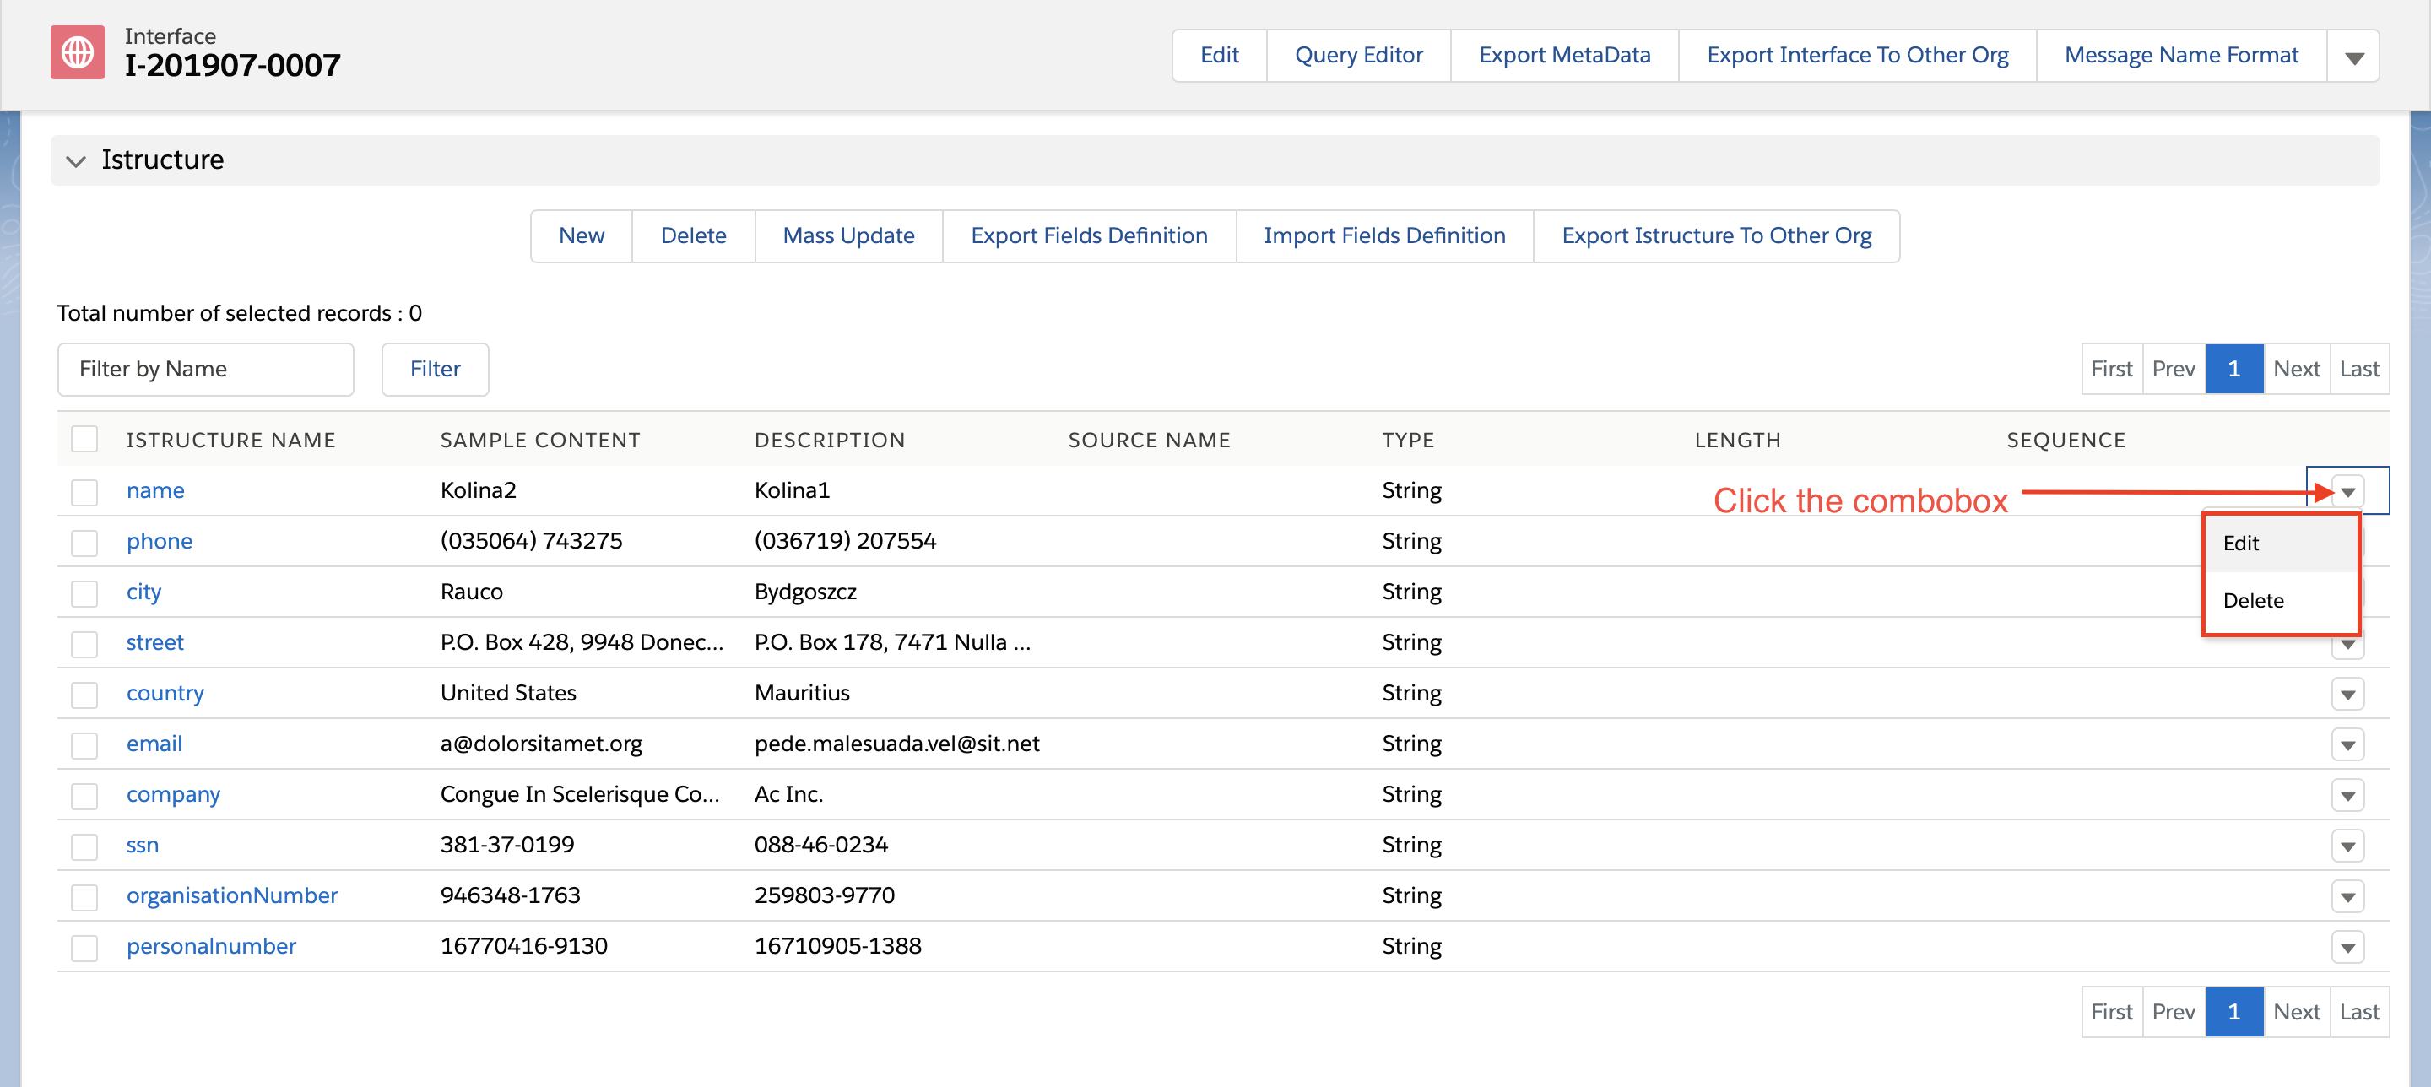Check the select-all header checkbox

click(84, 439)
